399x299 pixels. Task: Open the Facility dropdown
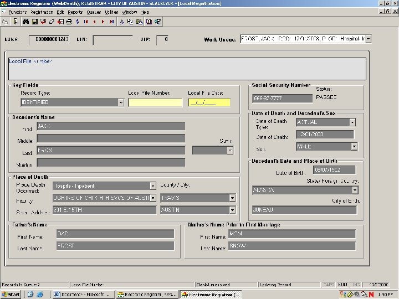153,198
